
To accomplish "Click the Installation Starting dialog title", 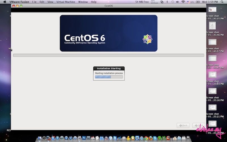I will click(x=109, y=68).
